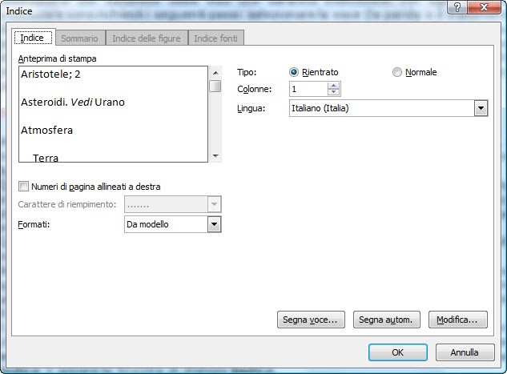
Task: Choose the Normale type option
Action: pyautogui.click(x=397, y=72)
